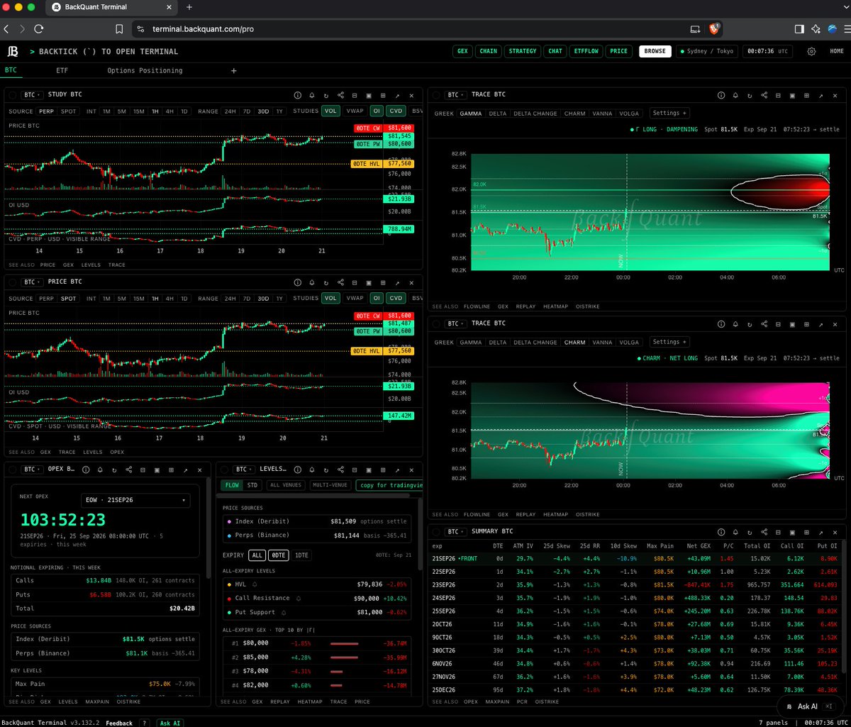The height and width of the screenshot is (727, 851).
Task: Click the Brave shield icon in address bar
Action: [x=715, y=29]
